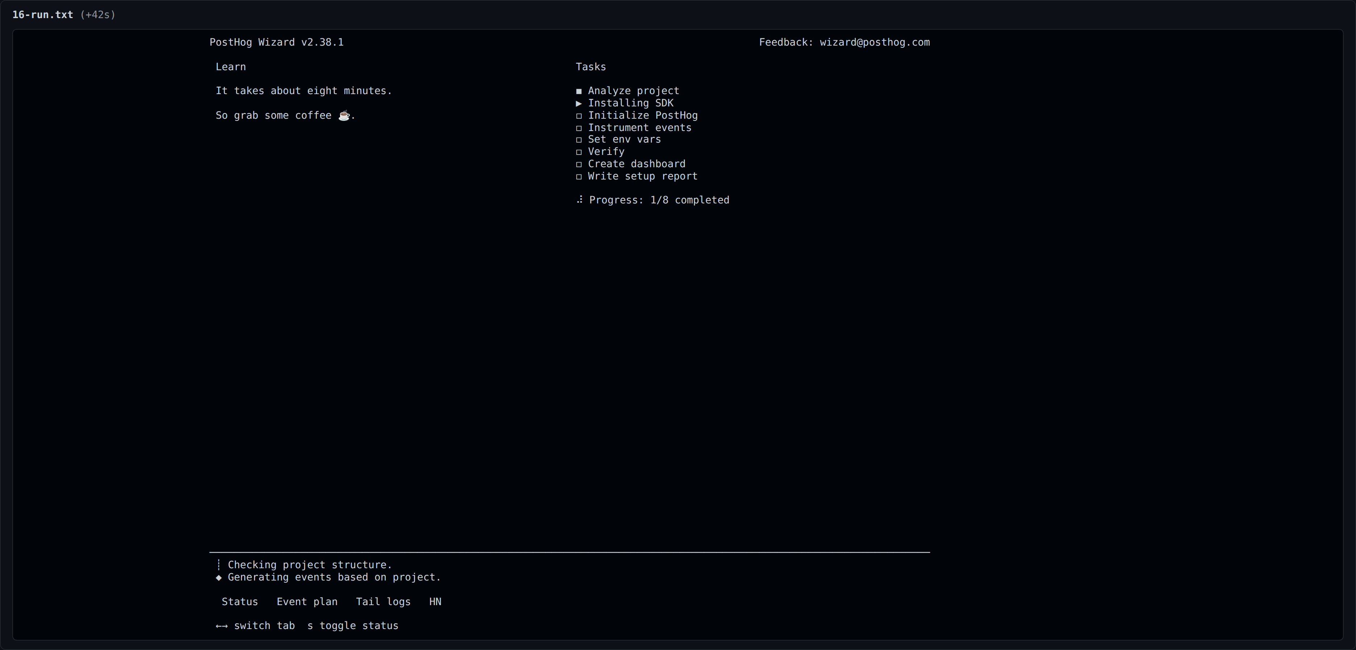Click the 'Verify' task text
The image size is (1356, 650).
(606, 151)
